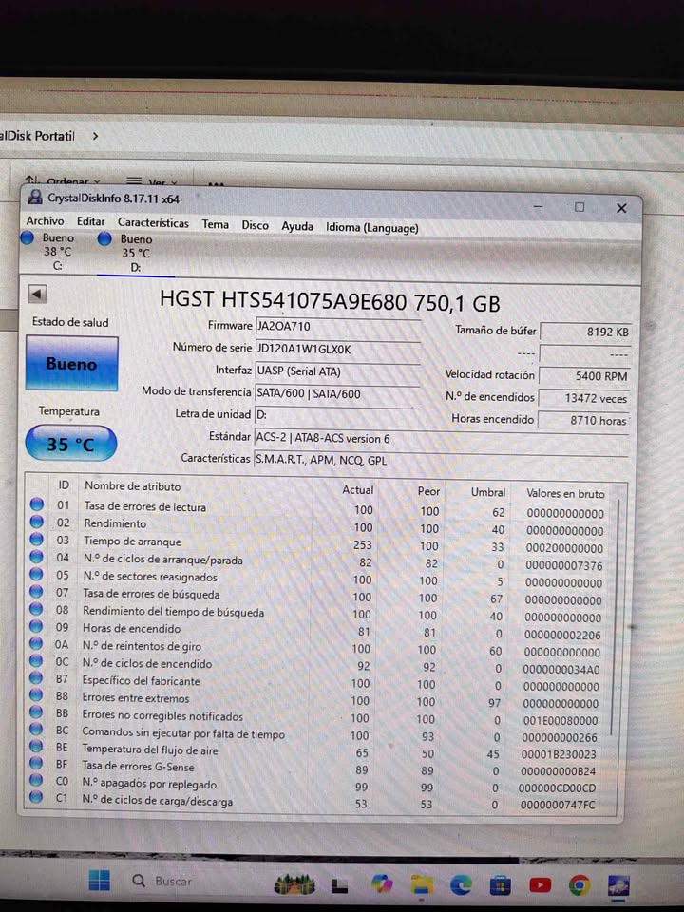Screen dimensions: 684x912
Task: Click the status icon for Horas de encendido row
Action: click(36, 626)
